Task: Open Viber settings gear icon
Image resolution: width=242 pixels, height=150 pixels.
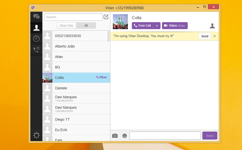Action: click(x=37, y=135)
